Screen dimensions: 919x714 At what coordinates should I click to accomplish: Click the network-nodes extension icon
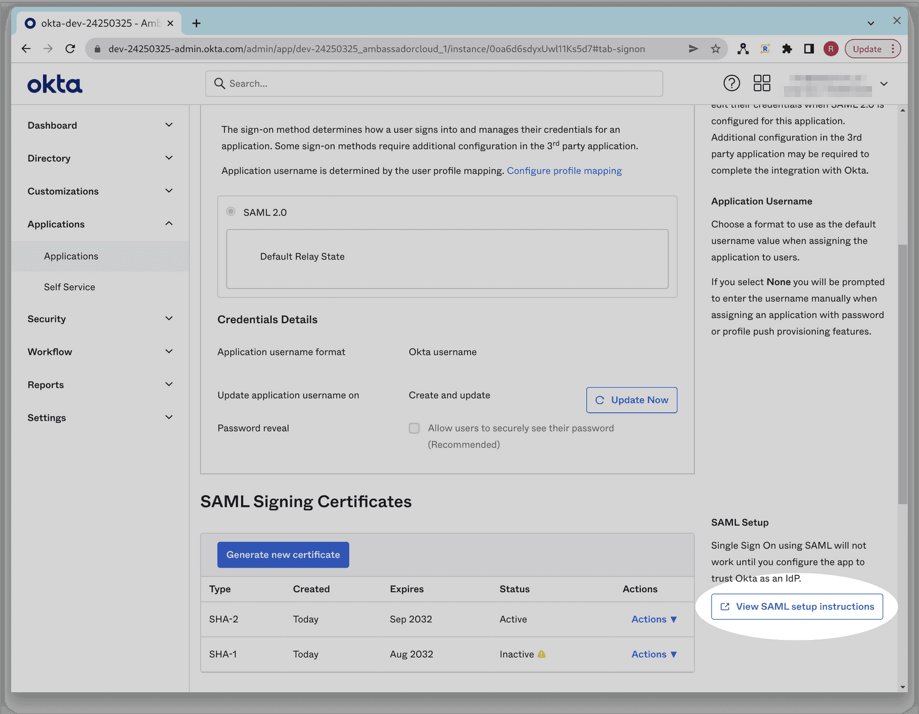coord(743,49)
